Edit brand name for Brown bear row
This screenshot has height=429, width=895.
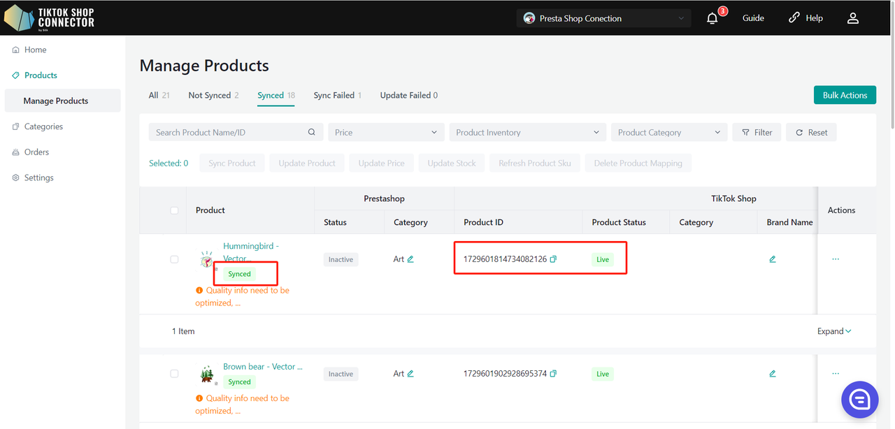coord(773,374)
